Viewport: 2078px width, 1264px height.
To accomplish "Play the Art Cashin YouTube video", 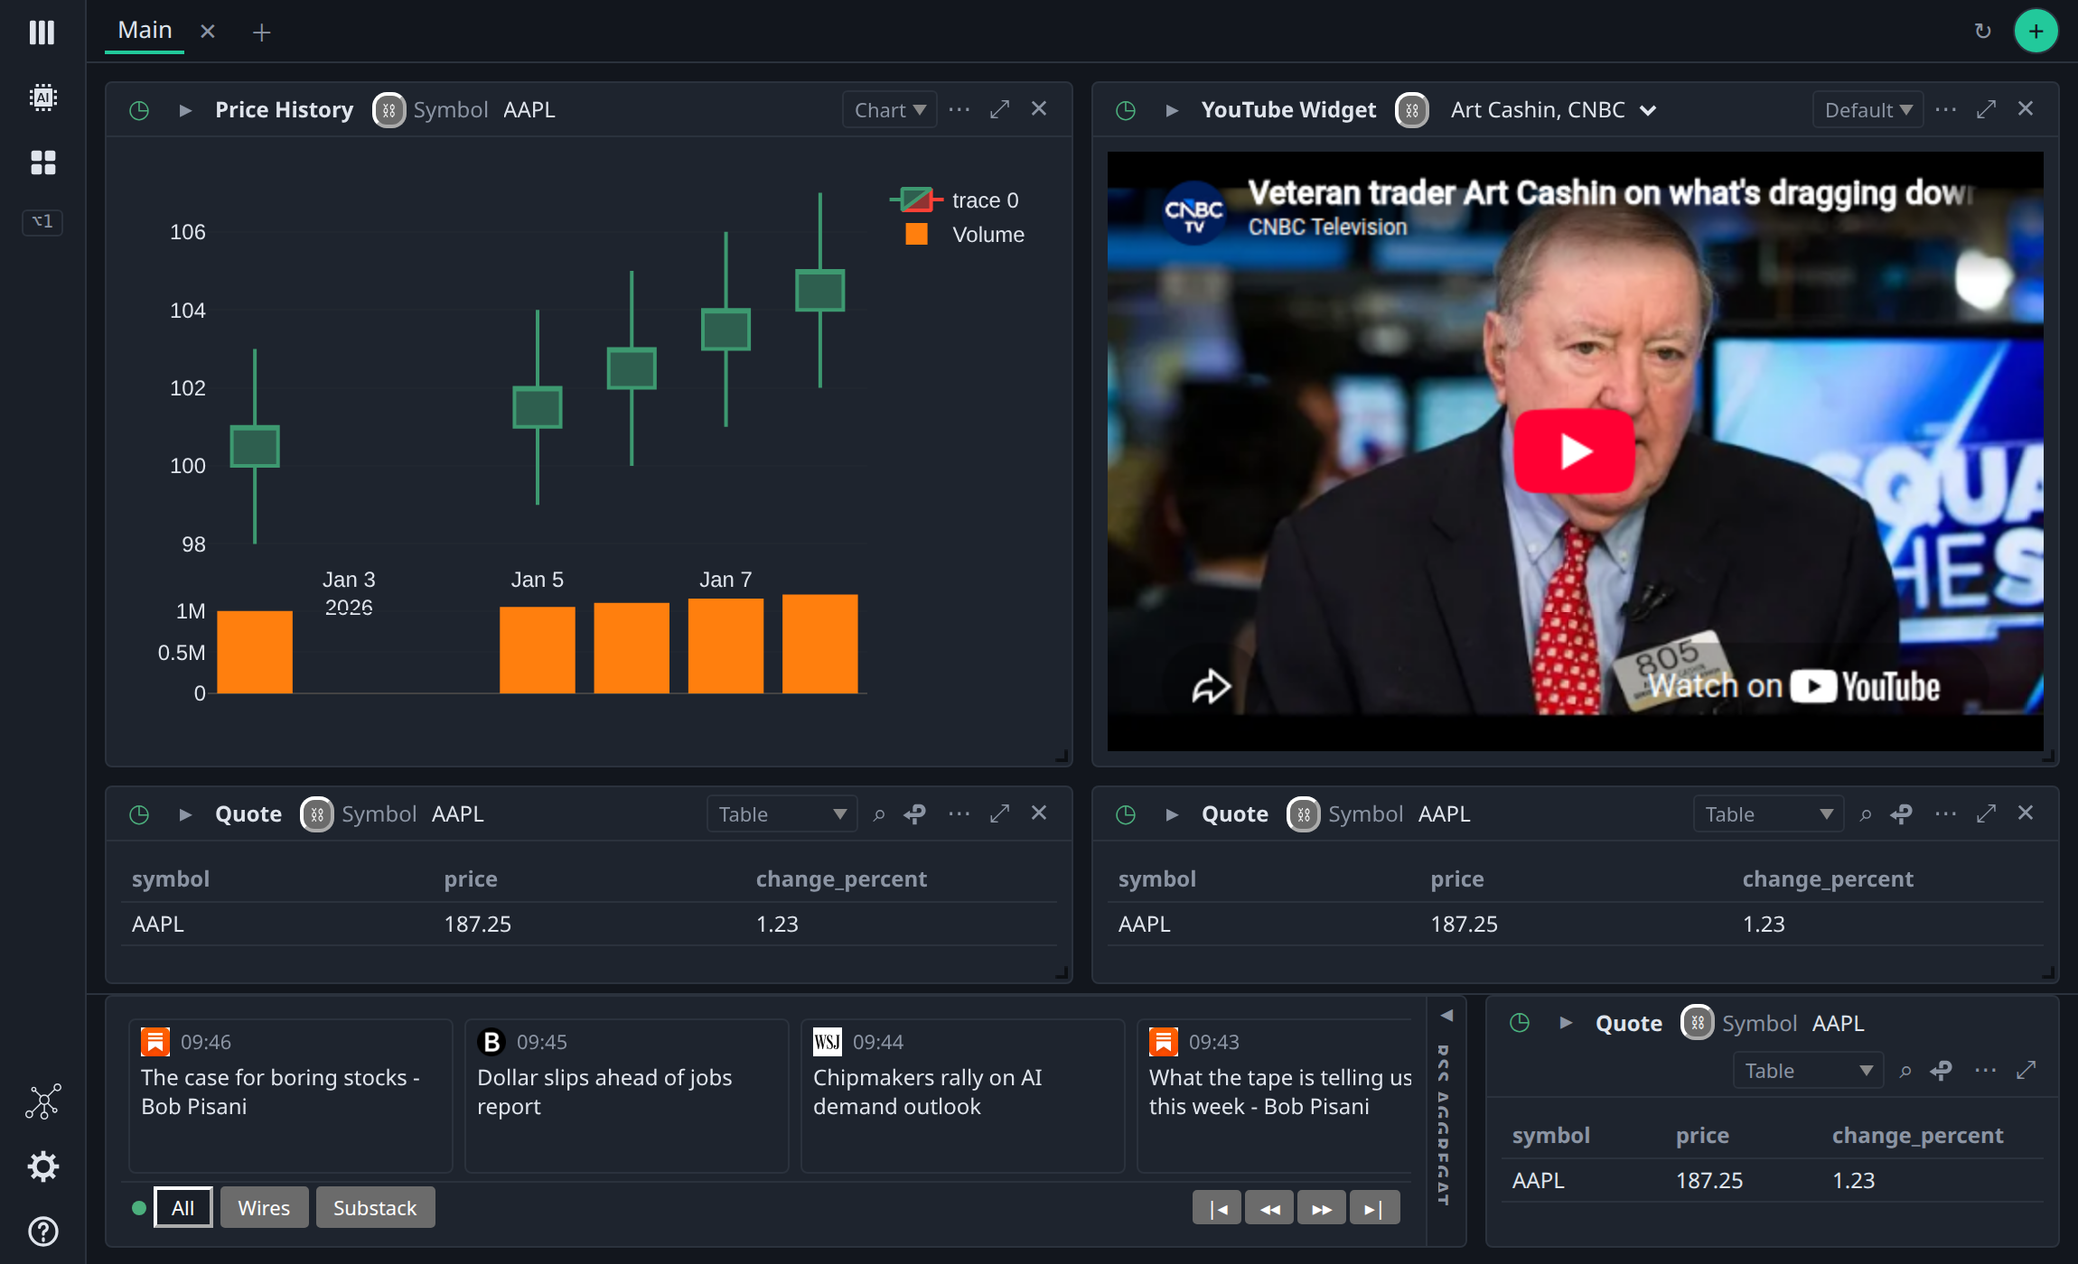I will pos(1574,451).
